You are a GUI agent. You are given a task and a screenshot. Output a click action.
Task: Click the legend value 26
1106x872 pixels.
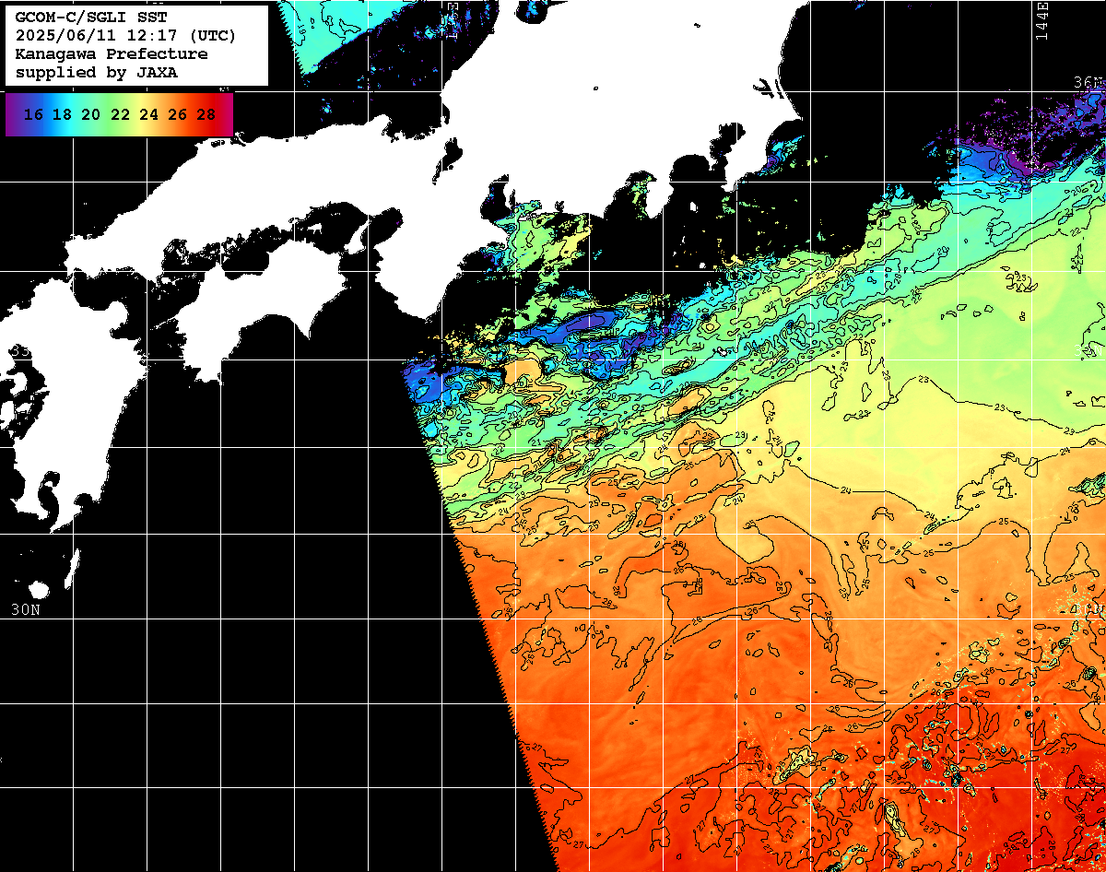pos(178,114)
